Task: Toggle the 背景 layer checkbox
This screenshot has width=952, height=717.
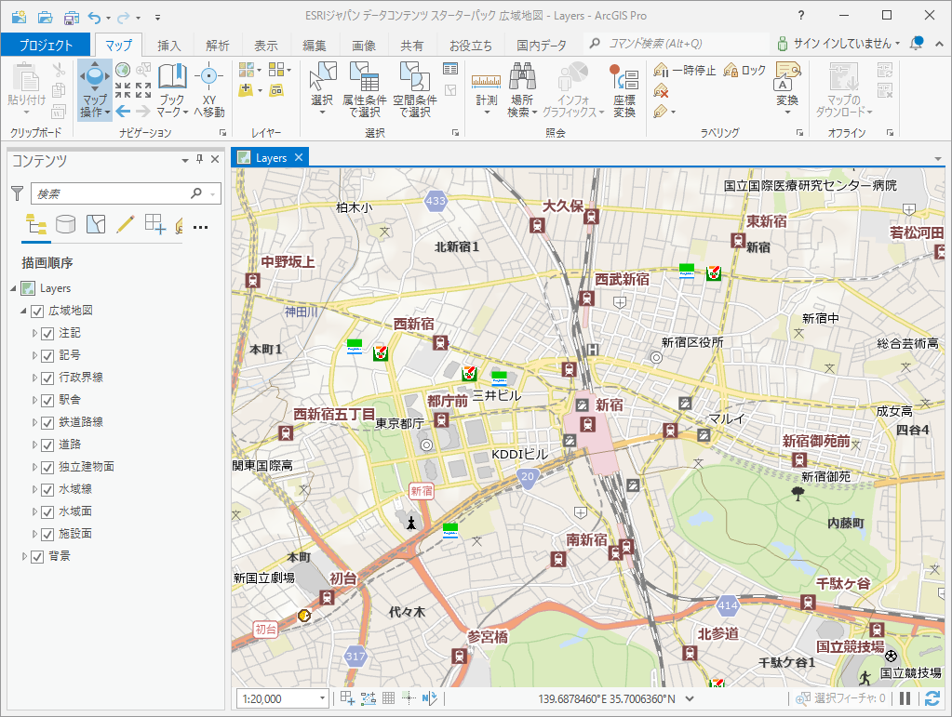Action: (x=37, y=557)
